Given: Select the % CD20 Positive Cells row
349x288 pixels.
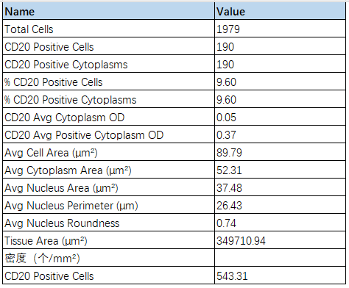Looking at the screenshot, I should click(x=174, y=82).
